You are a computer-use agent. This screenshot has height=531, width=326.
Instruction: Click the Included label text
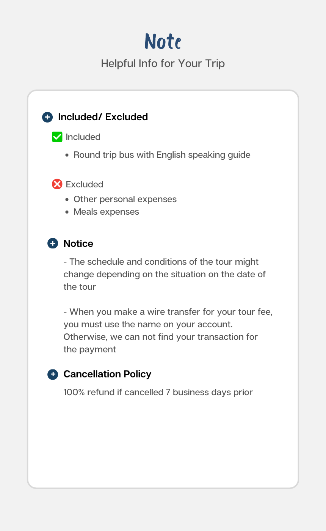coord(83,137)
